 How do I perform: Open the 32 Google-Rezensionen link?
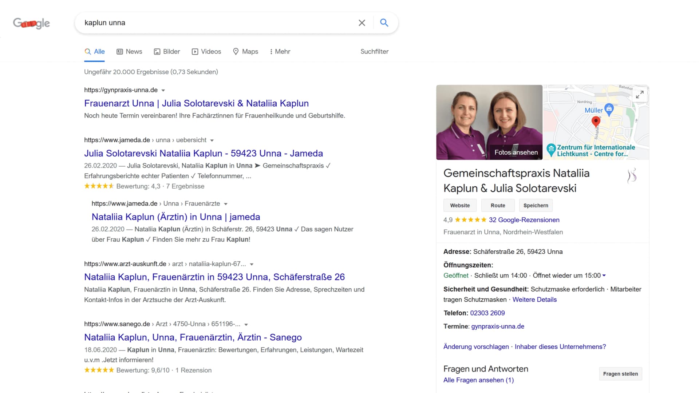(x=524, y=220)
